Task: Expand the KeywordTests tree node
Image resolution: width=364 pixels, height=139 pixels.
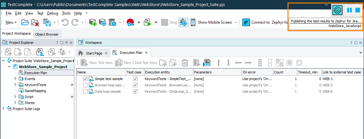Action: (x=15, y=85)
